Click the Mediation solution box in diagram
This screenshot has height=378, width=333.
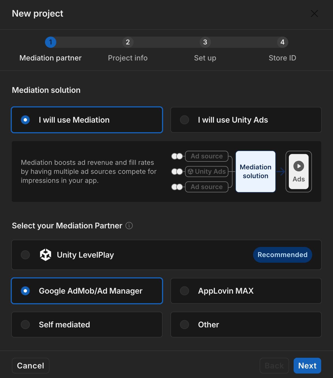pos(255,172)
